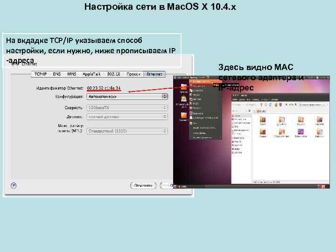This screenshot has height=252, width=336.
Task: Open the Загрузки folder in Ubuntu file manager
Action: point(301,120)
